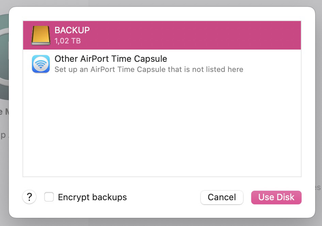Click the dialog's blank top margin above list
This screenshot has height=226, width=322.
point(162,14)
